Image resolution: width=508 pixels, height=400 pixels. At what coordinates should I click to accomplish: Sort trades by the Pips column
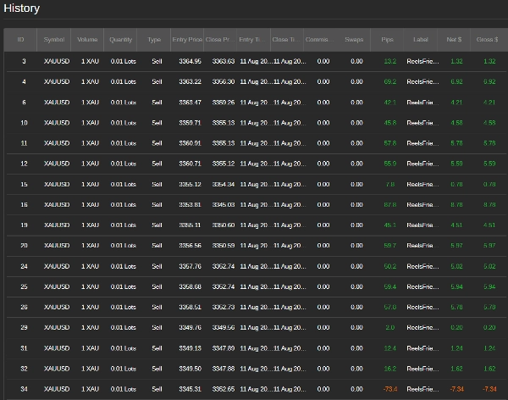[x=388, y=39]
